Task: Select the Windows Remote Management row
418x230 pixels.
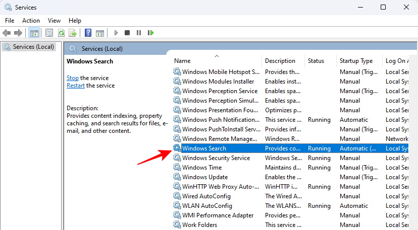Action: [291, 139]
